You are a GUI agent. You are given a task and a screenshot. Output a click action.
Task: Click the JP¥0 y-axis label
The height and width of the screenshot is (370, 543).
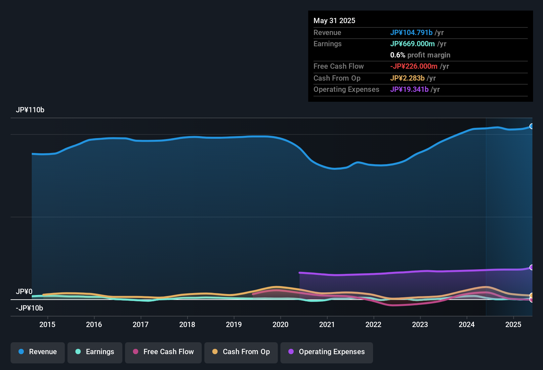[24, 292]
